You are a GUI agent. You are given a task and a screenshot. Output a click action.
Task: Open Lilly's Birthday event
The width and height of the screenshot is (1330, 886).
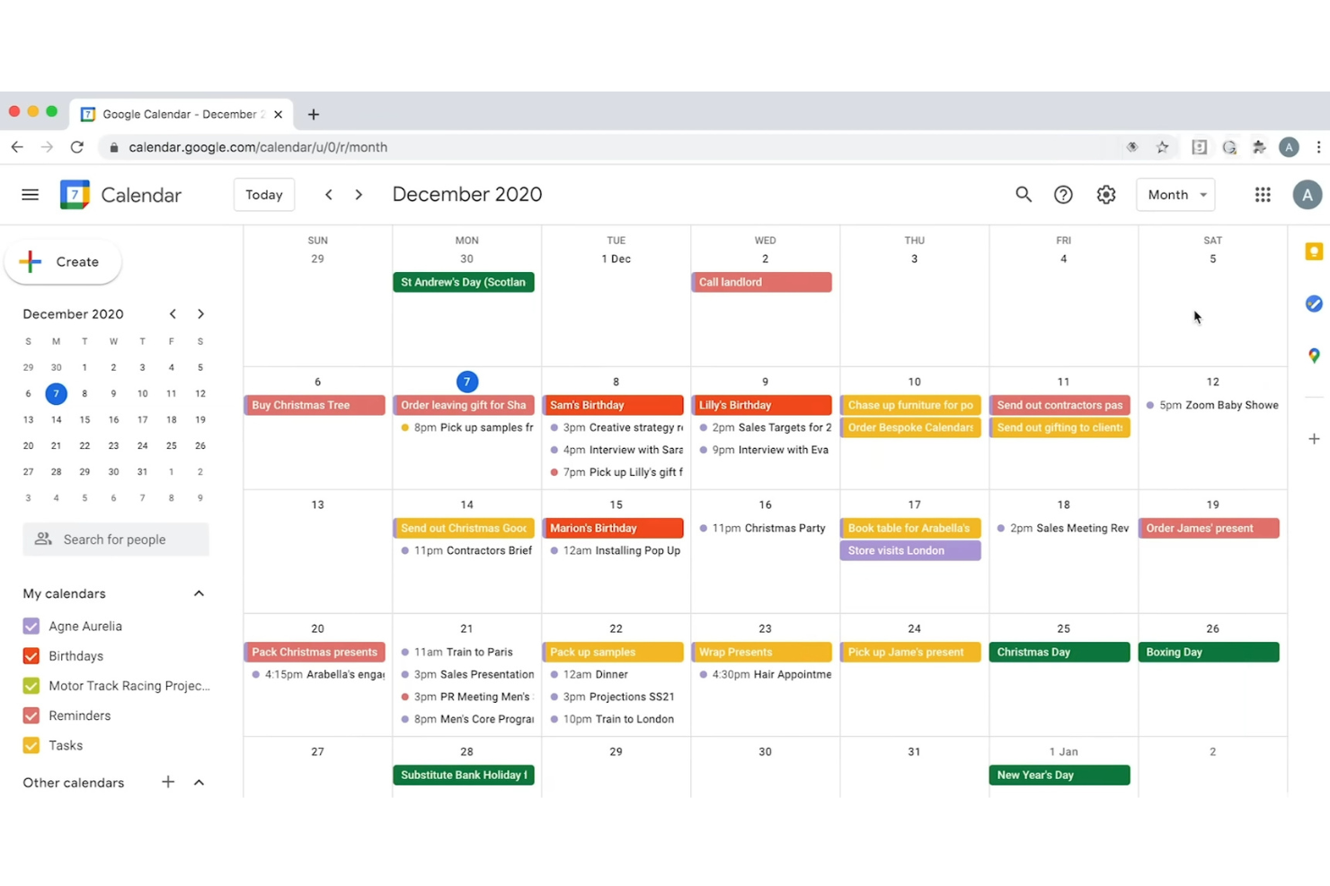tap(762, 405)
